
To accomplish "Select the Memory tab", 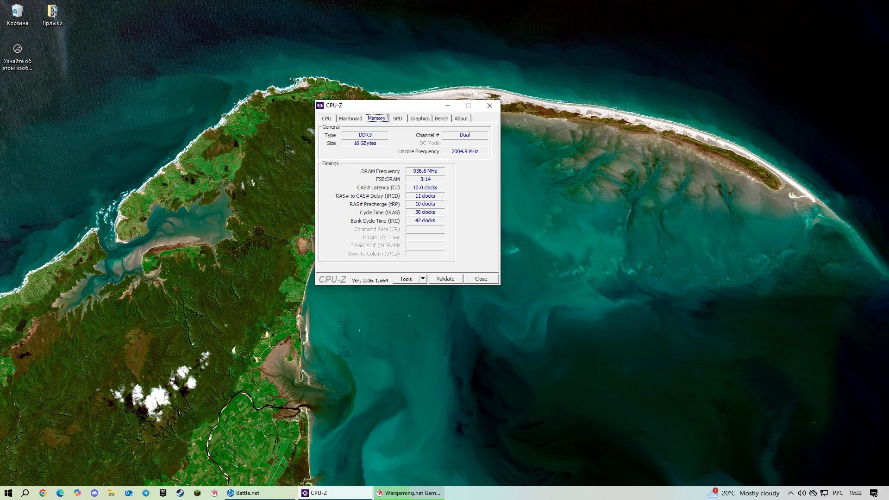I will (376, 118).
